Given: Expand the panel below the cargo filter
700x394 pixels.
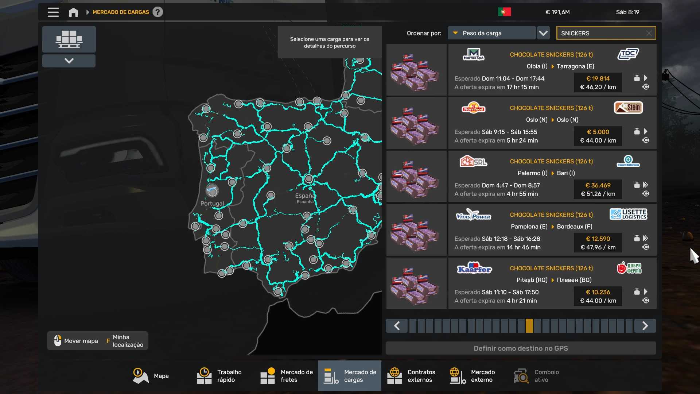Looking at the screenshot, I should 69,61.
